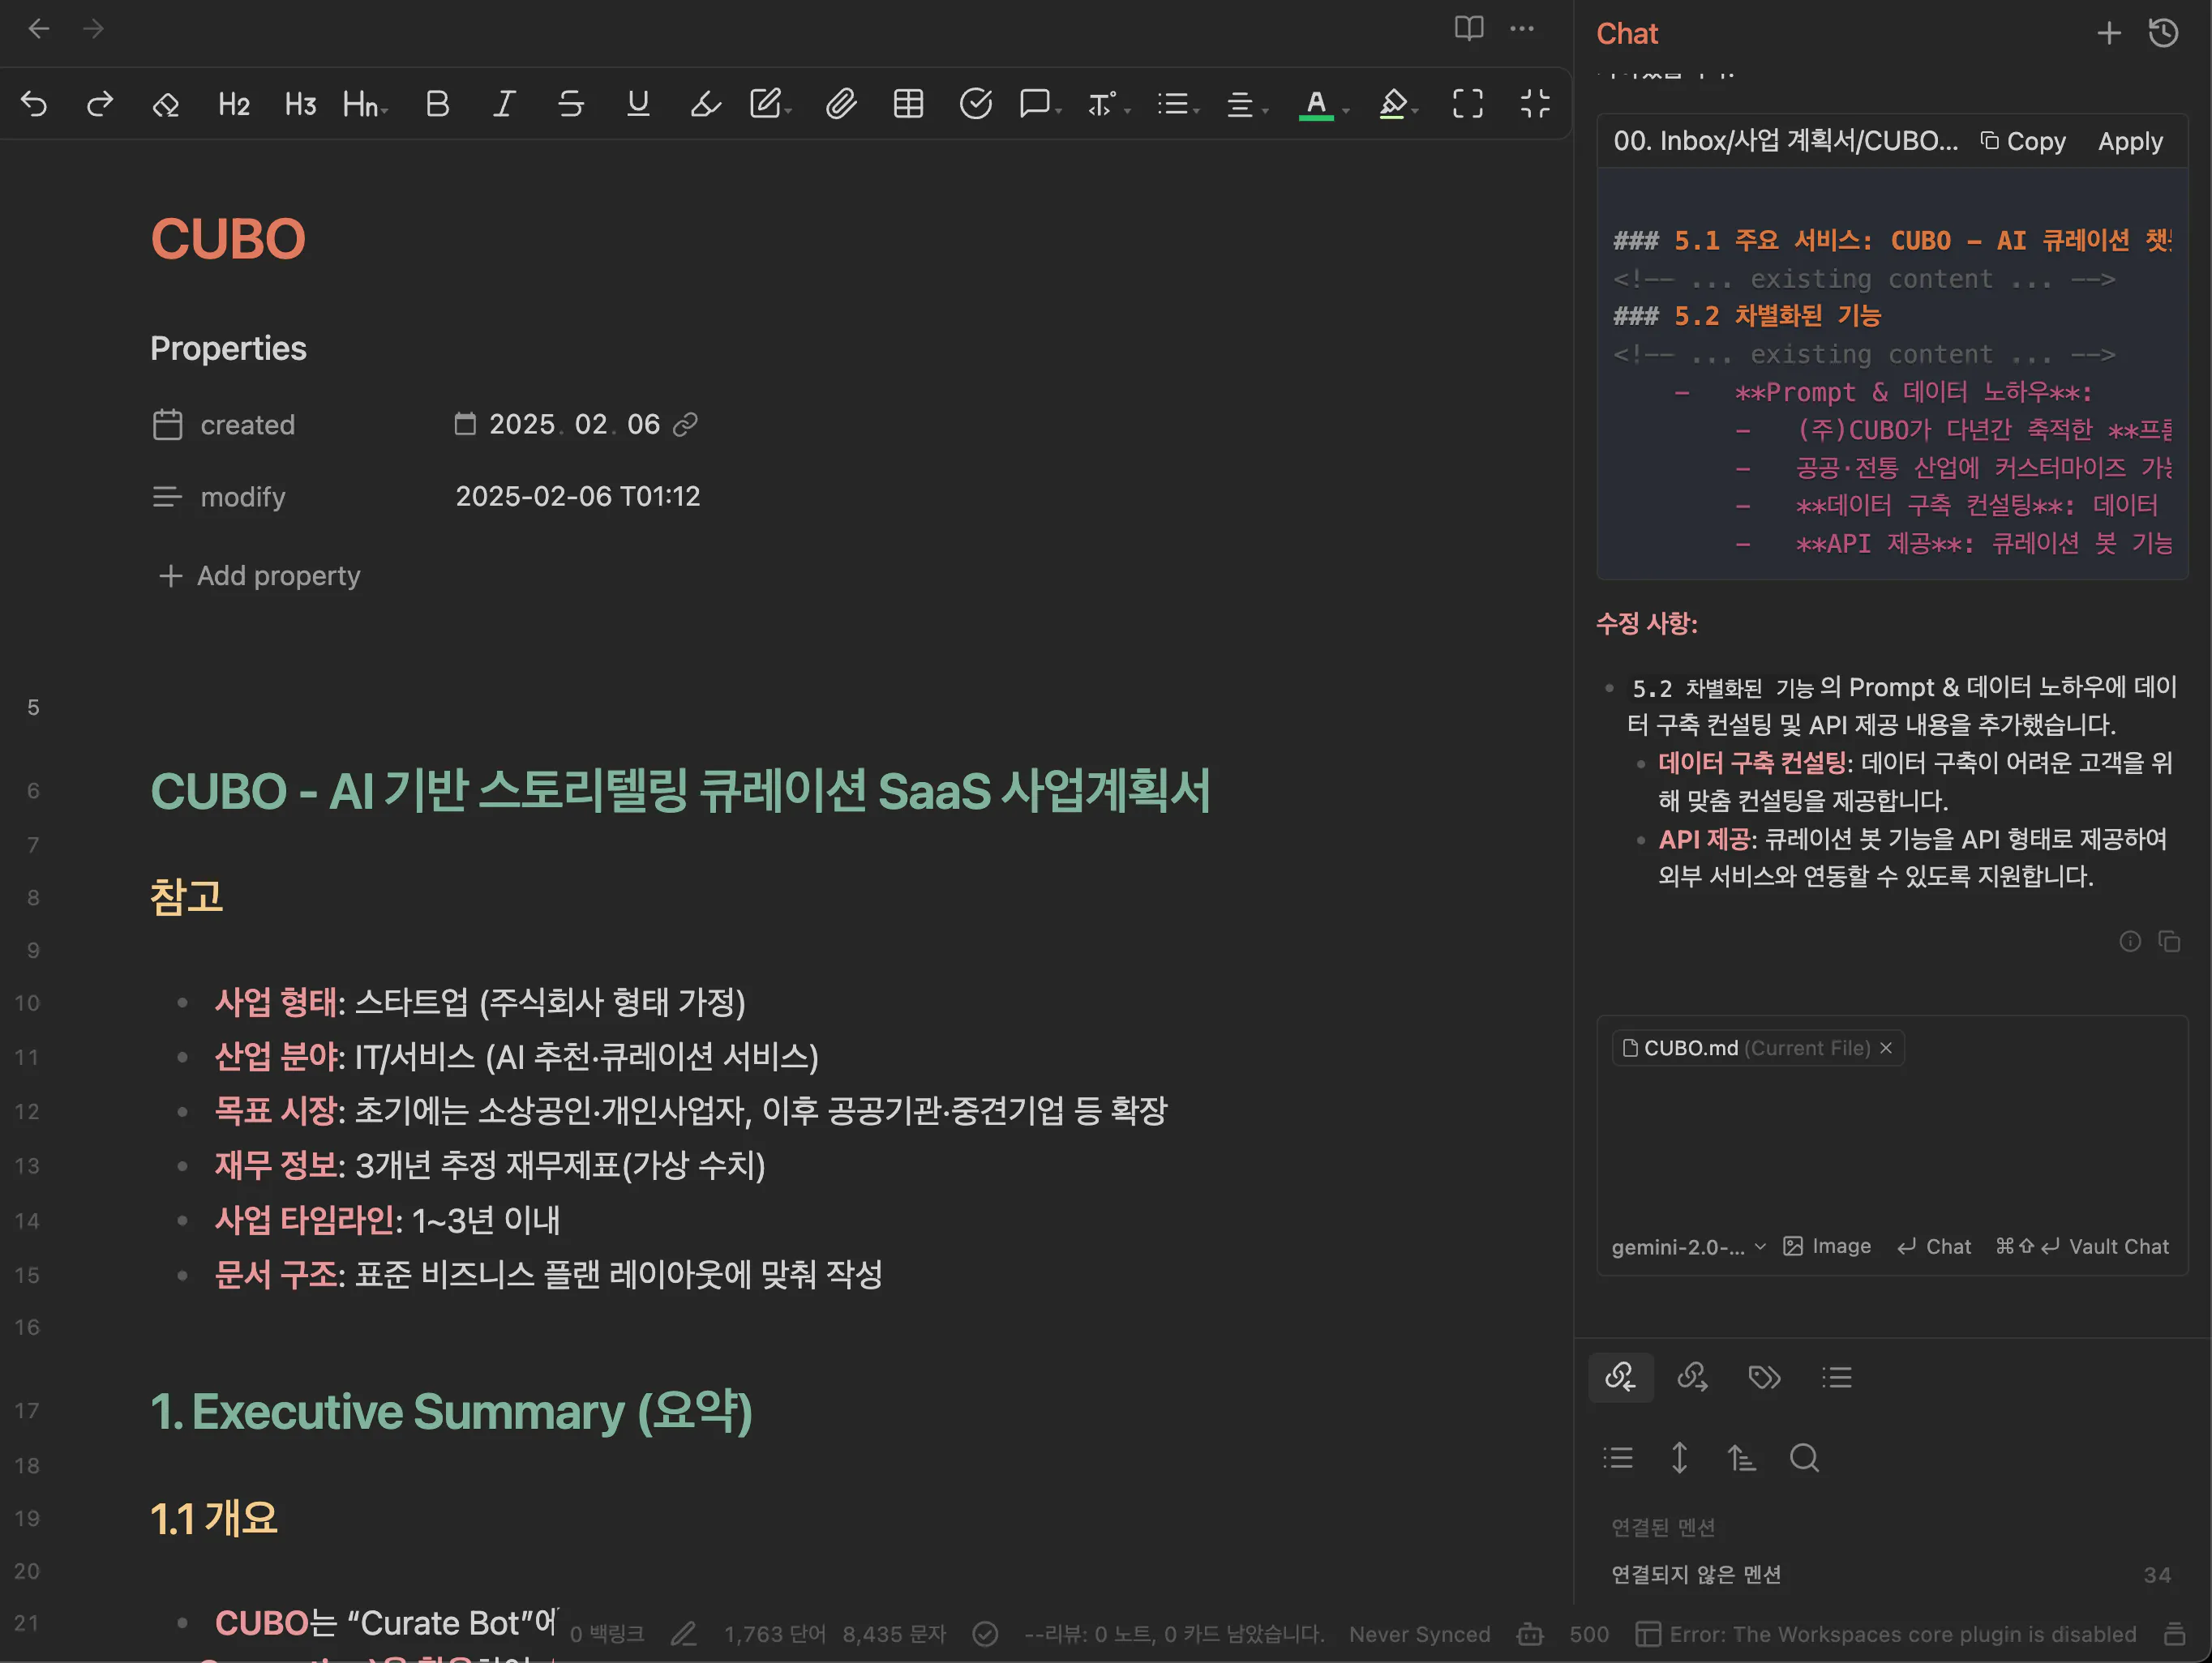Click the 0 백링크 status bar item
Viewport: 2212px width, 1663px height.
point(607,1634)
